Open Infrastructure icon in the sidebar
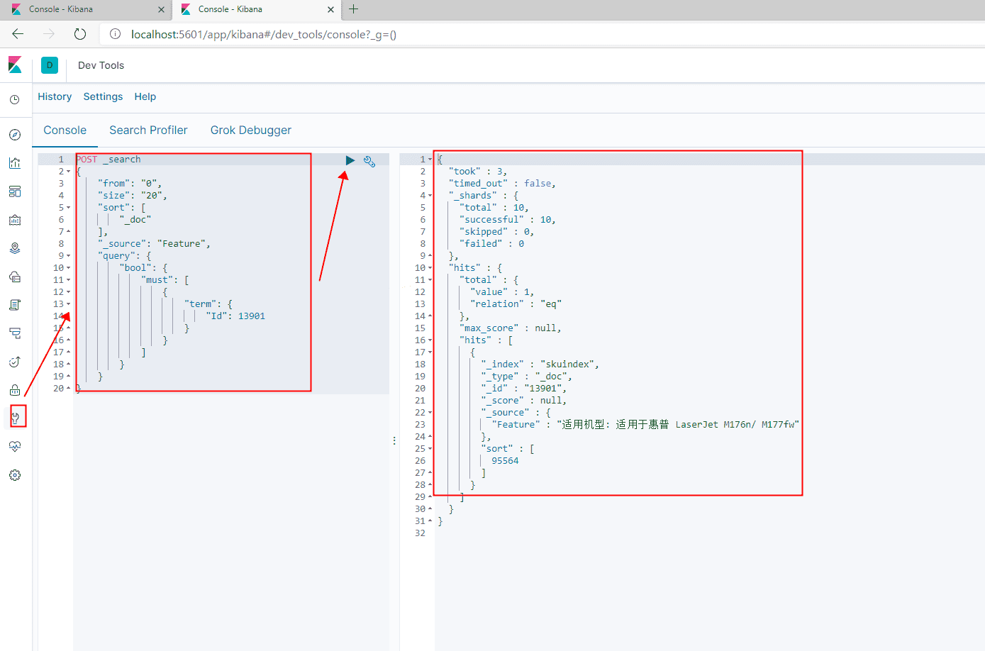Viewport: 985px width, 651px height. (15, 277)
